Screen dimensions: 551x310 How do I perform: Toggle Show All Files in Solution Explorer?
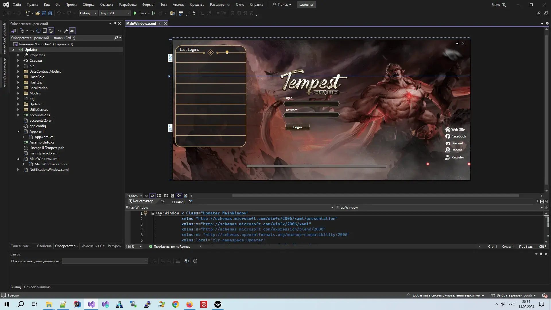(51, 31)
